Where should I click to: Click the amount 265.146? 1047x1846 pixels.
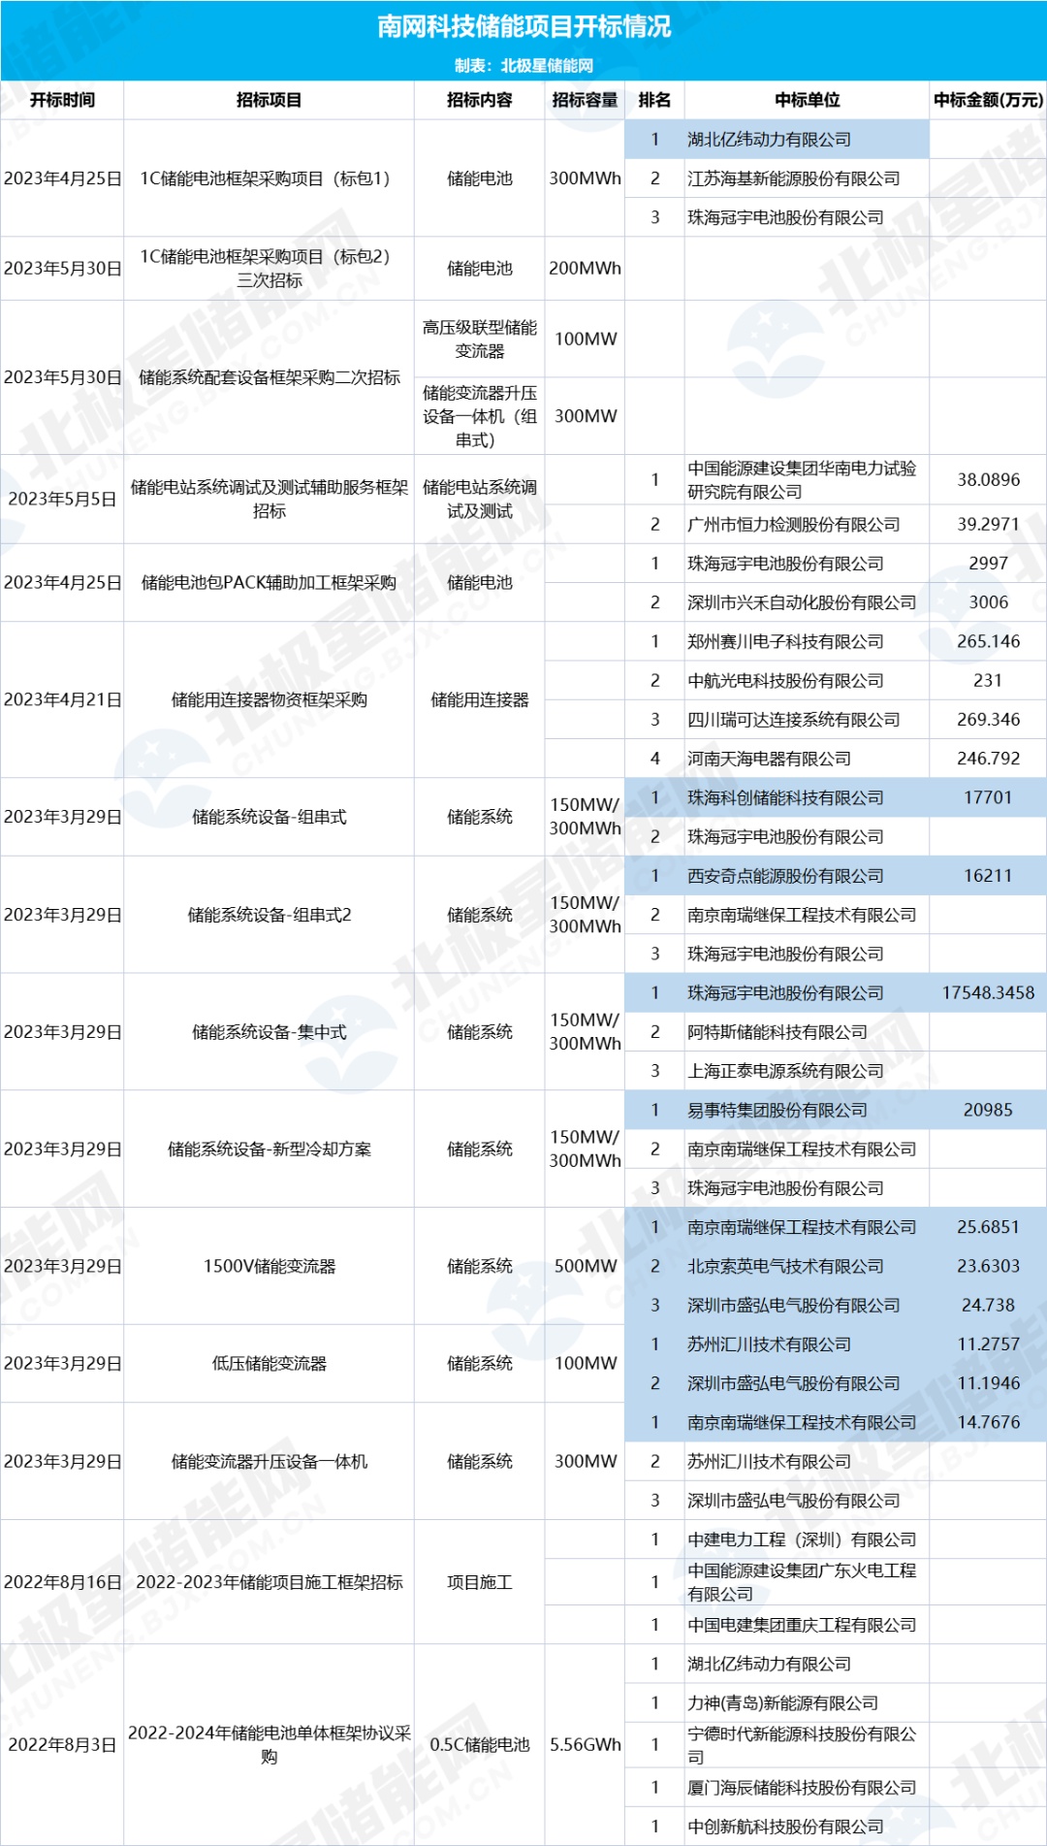[x=988, y=642]
